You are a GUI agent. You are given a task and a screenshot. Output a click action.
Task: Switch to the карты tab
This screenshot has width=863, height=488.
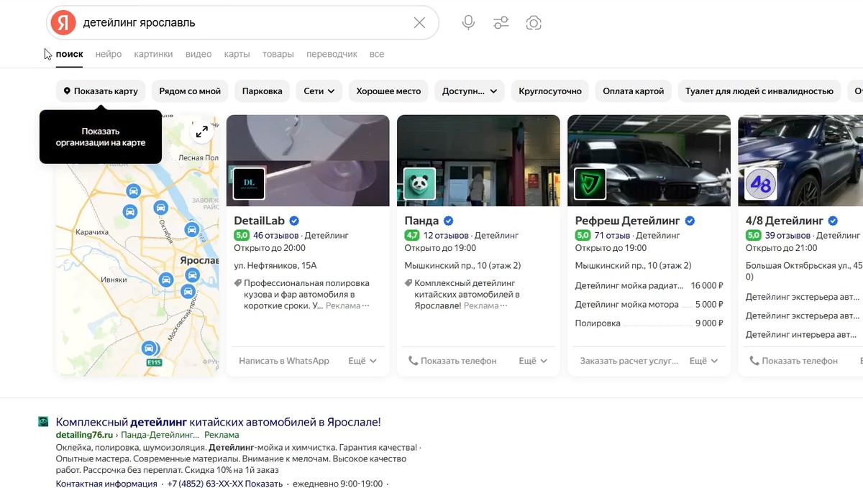237,54
